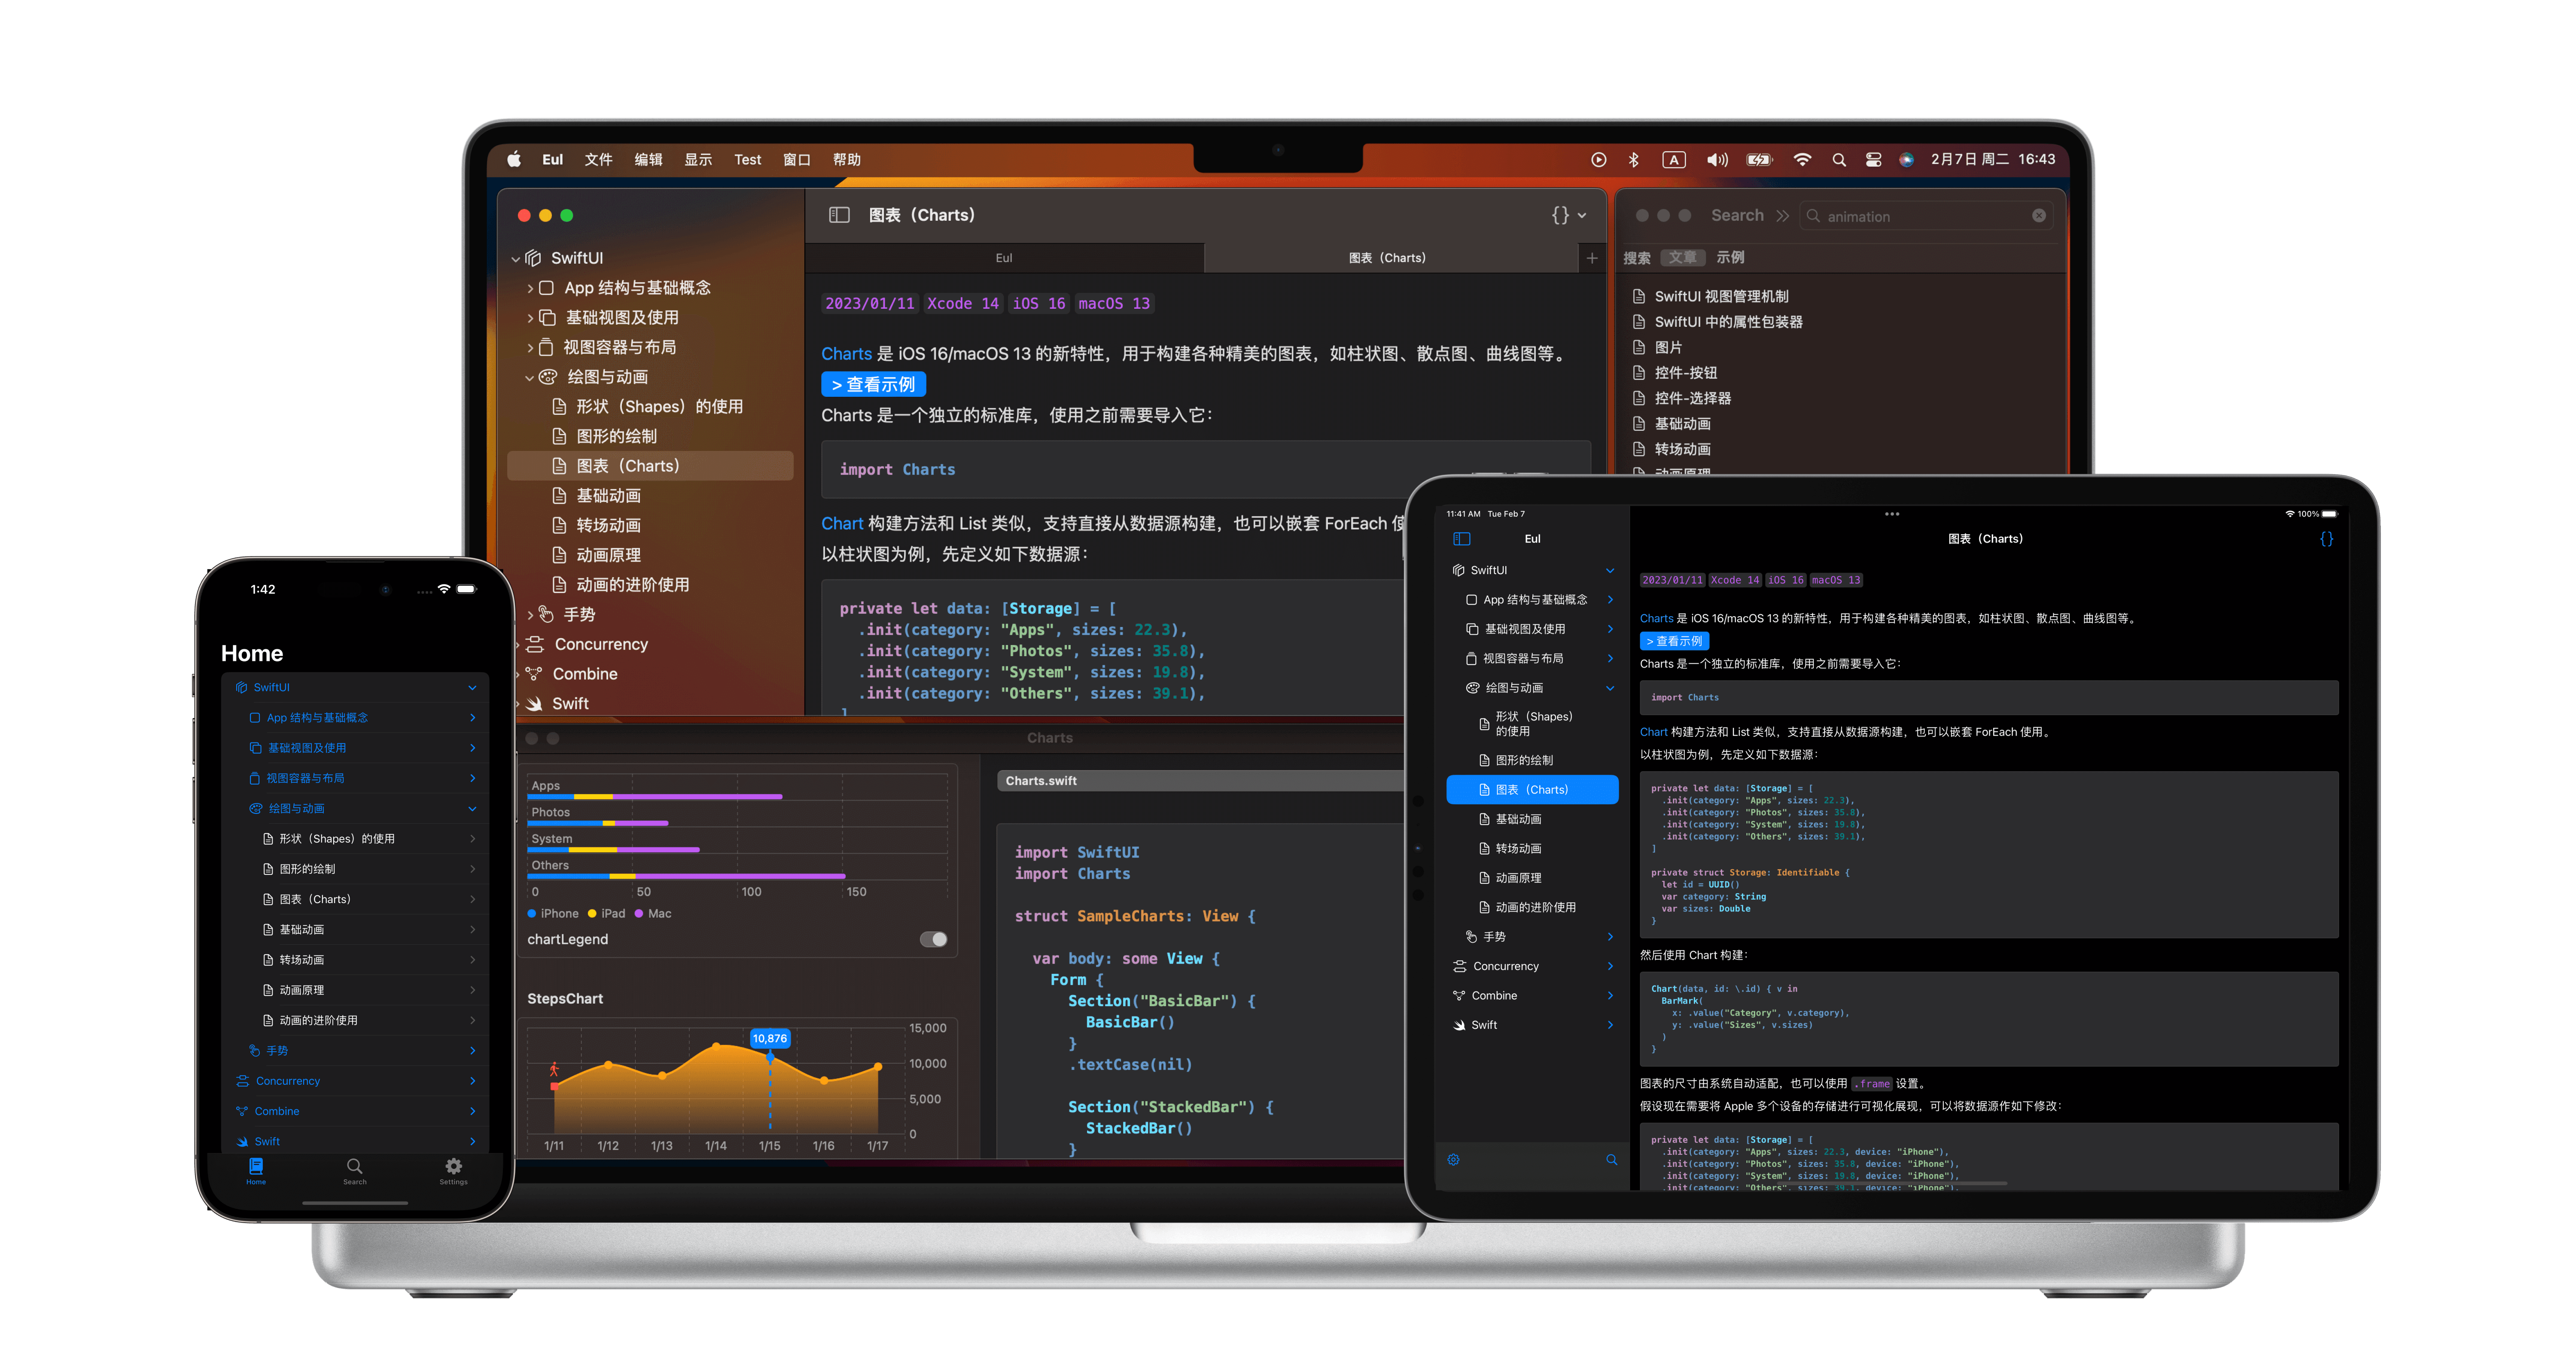The width and height of the screenshot is (2576, 1360).
Task: Open the search icon on iPad sidebar
Action: (x=1611, y=1160)
